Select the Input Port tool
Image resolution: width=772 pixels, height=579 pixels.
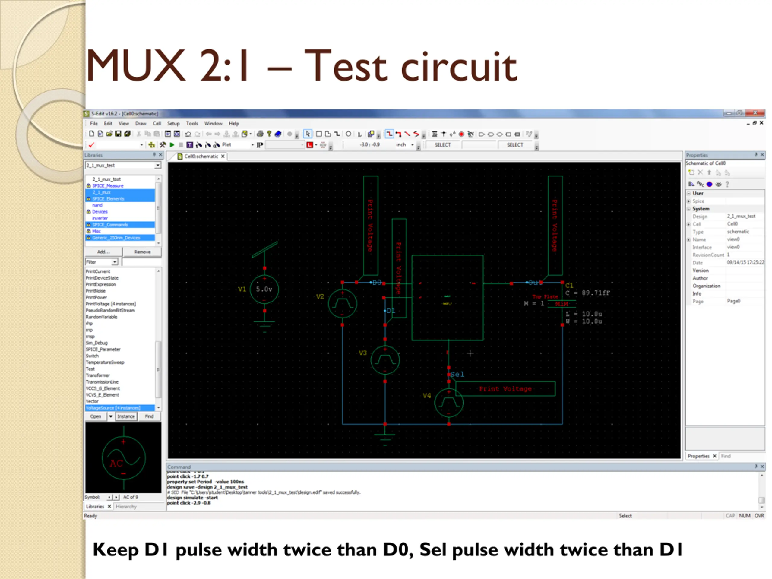[x=481, y=134]
